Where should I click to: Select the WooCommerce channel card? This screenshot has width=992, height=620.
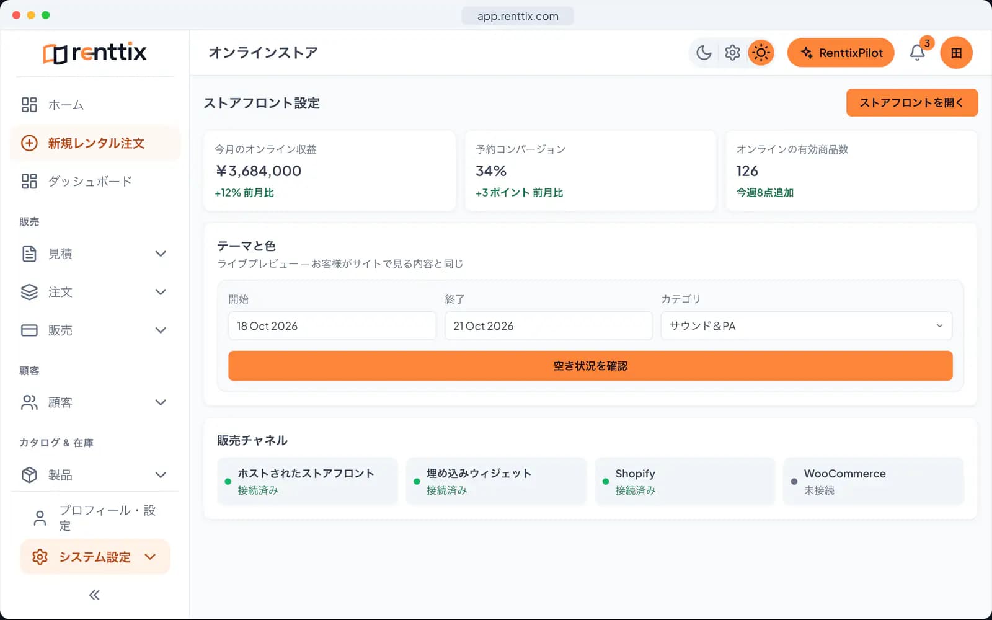(x=874, y=481)
